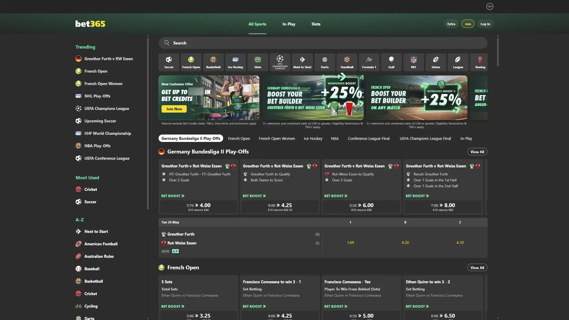
Task: Pick Greuther Furth win odds 1.69
Action: pyautogui.click(x=350, y=243)
